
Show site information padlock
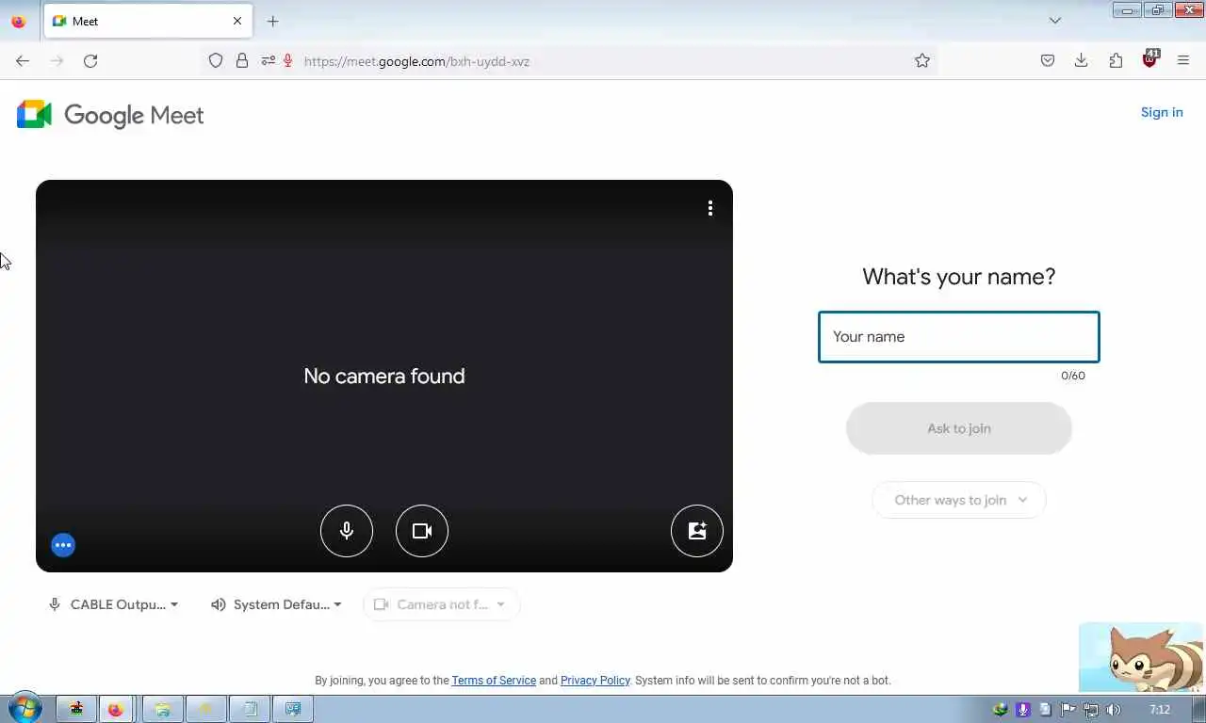click(242, 61)
